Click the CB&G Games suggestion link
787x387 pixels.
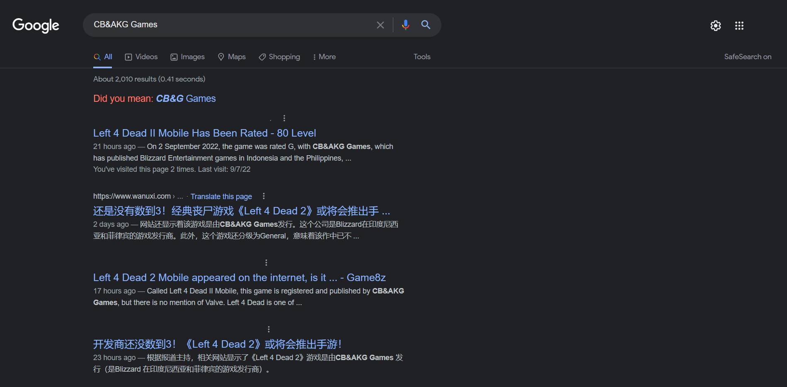click(186, 99)
